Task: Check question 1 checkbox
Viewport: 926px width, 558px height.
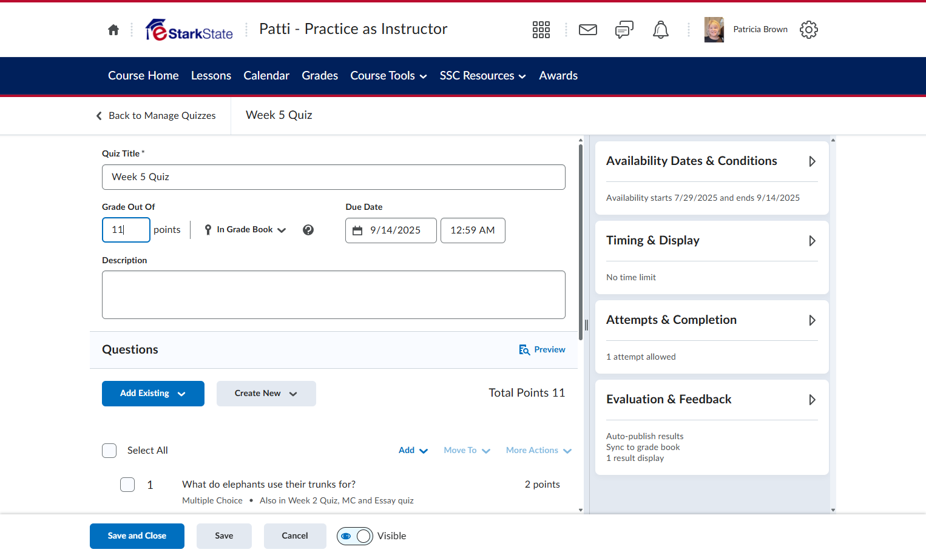Action: (127, 485)
